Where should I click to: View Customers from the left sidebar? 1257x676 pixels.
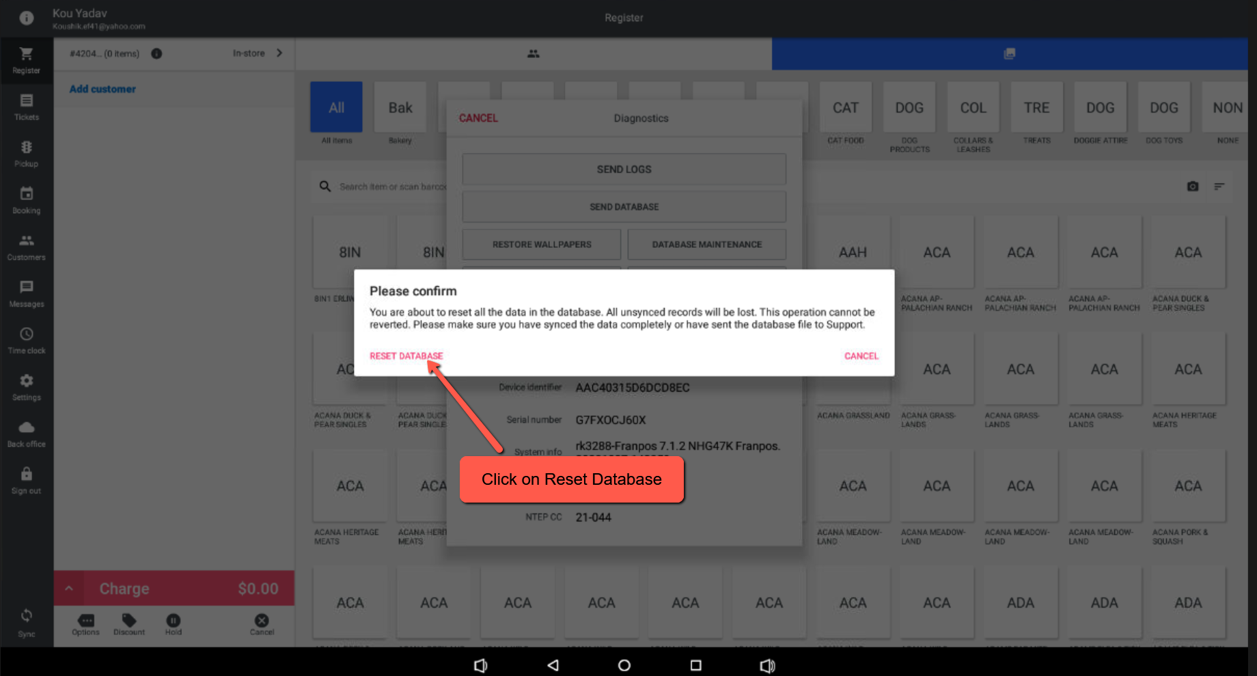tap(26, 247)
